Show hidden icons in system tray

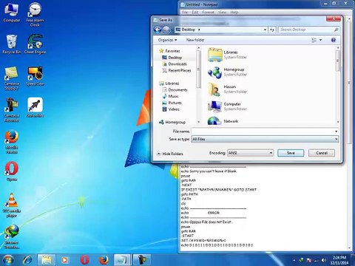tap(294, 260)
